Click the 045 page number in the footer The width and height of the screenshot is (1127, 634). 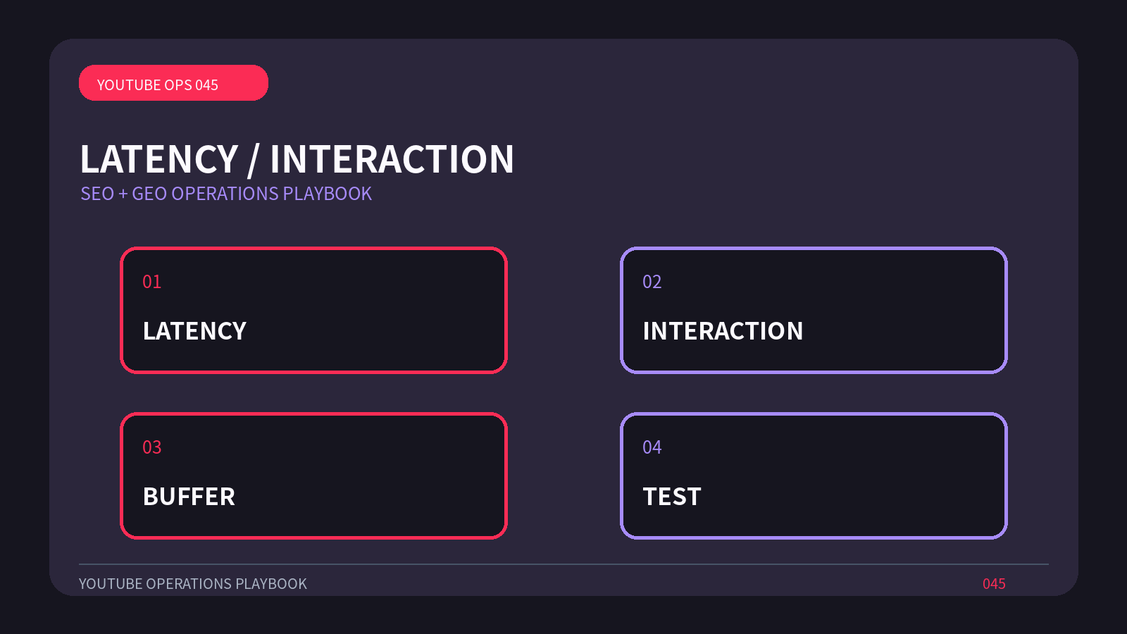[994, 584]
